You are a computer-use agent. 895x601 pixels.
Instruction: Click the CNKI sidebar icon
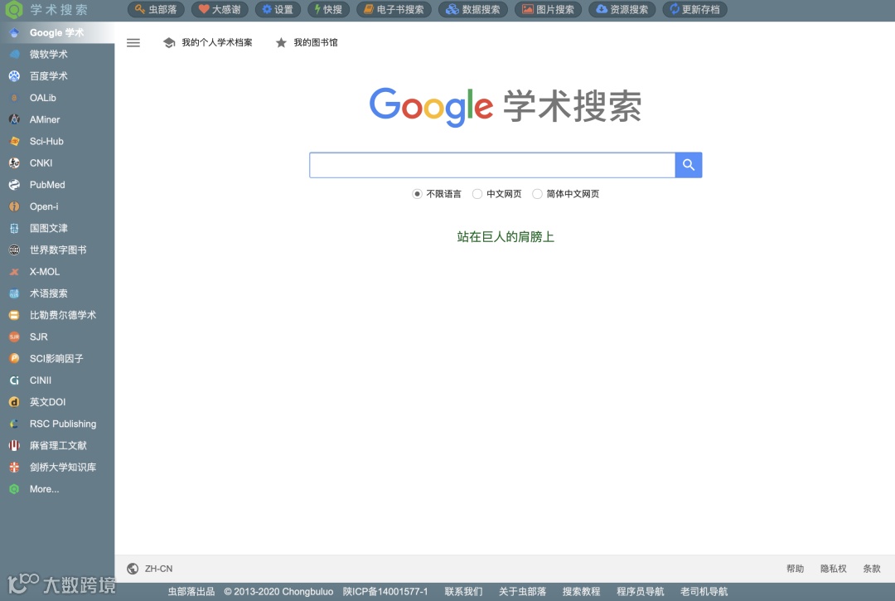pos(14,162)
